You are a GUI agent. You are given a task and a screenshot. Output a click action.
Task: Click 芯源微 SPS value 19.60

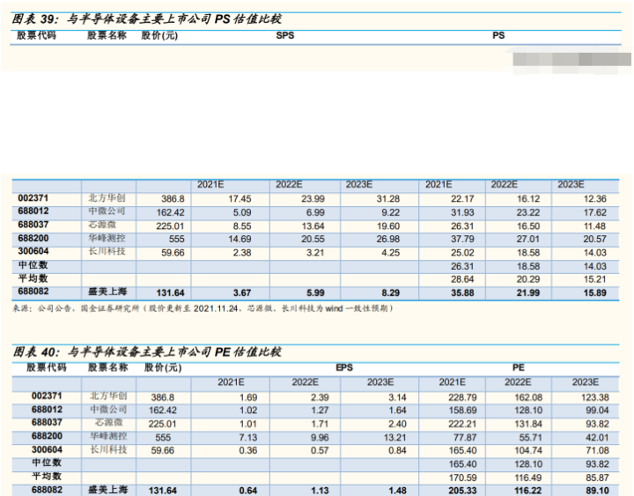tap(388, 226)
